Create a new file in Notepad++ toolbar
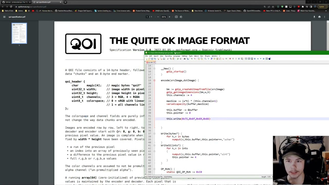The height and width of the screenshot is (185, 329). click(x=146, y=59)
